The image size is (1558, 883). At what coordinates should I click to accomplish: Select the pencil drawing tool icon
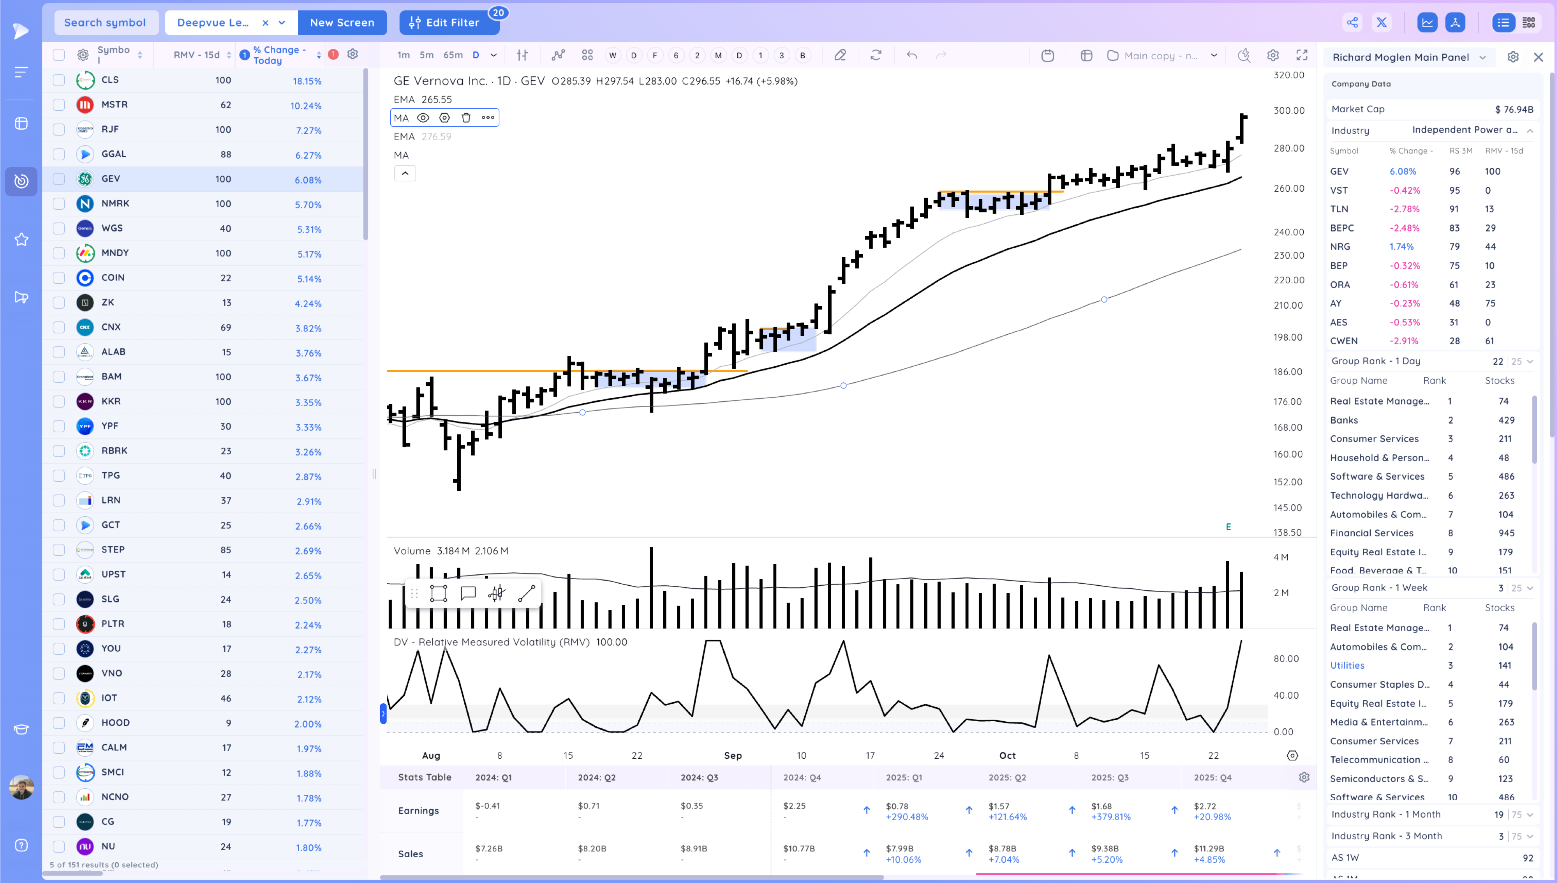pyautogui.click(x=840, y=55)
